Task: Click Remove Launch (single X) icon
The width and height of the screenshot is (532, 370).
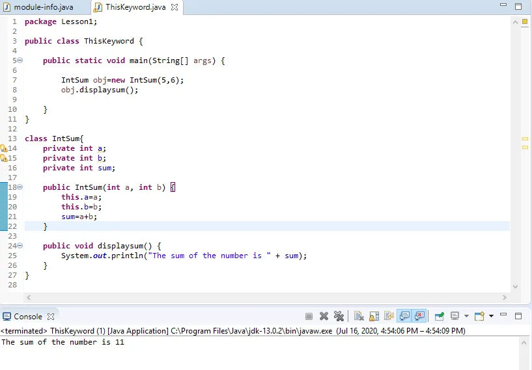Action: 324,317
